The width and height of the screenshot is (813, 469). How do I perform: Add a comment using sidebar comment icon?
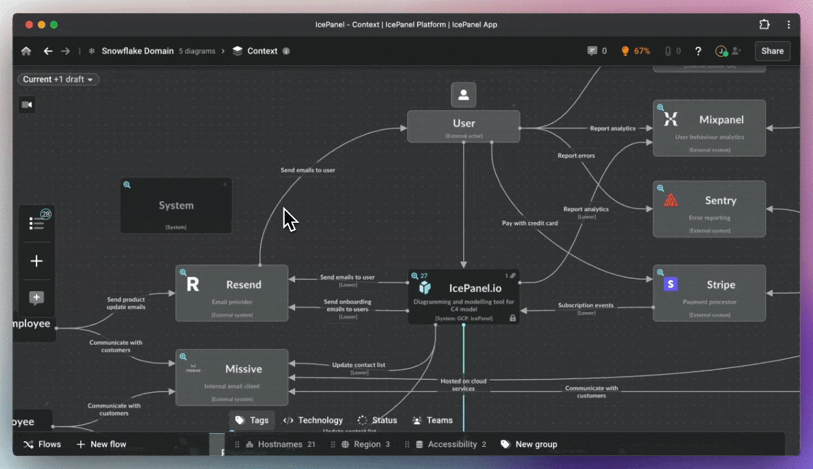click(37, 298)
